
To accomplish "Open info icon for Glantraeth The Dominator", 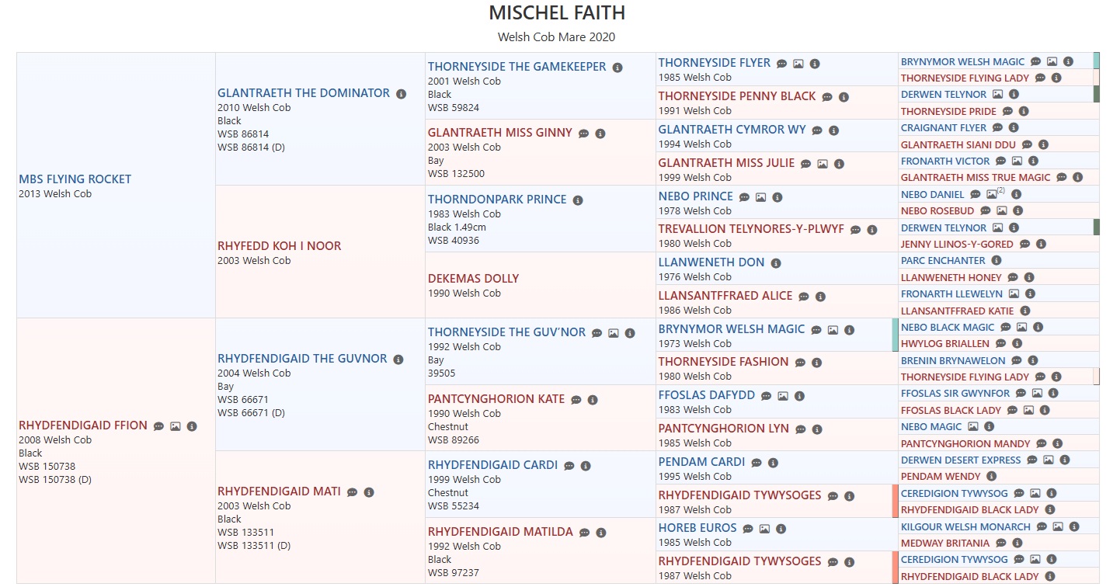I will 401,94.
